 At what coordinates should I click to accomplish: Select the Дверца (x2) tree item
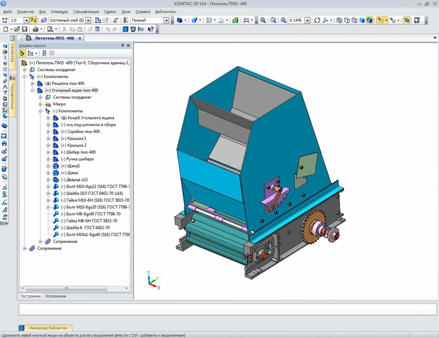[74, 180]
